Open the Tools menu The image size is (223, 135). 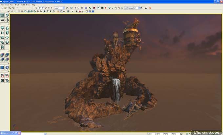click(28, 5)
